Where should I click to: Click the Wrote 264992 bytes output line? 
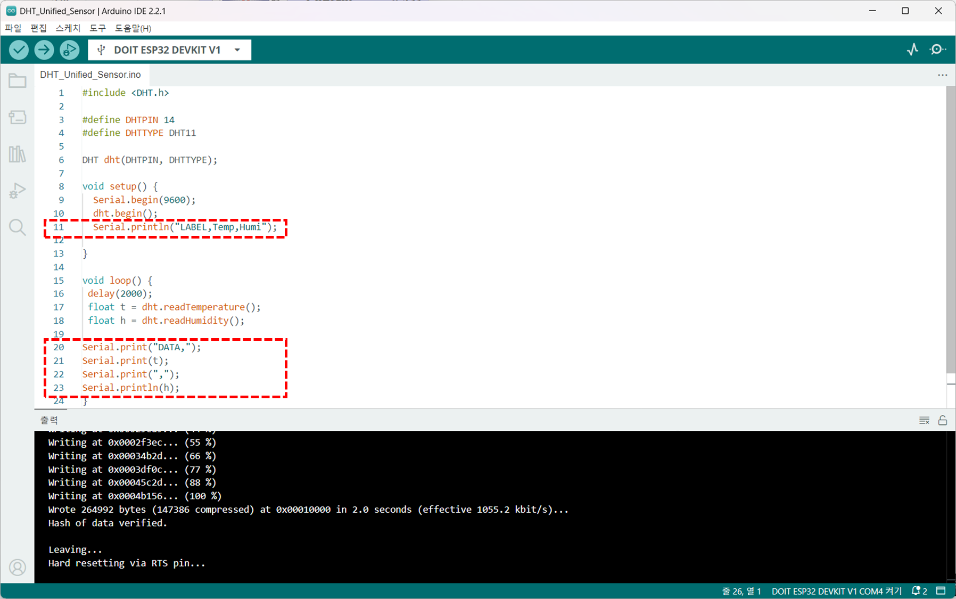(308, 510)
